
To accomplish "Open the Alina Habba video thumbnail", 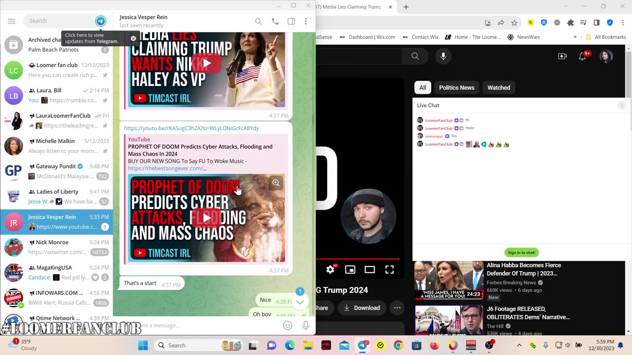I will (449, 280).
